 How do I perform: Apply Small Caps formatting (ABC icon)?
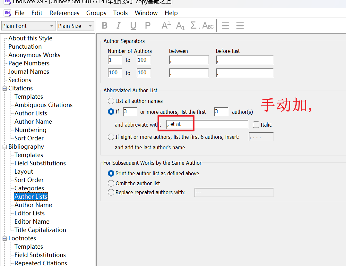(x=208, y=26)
